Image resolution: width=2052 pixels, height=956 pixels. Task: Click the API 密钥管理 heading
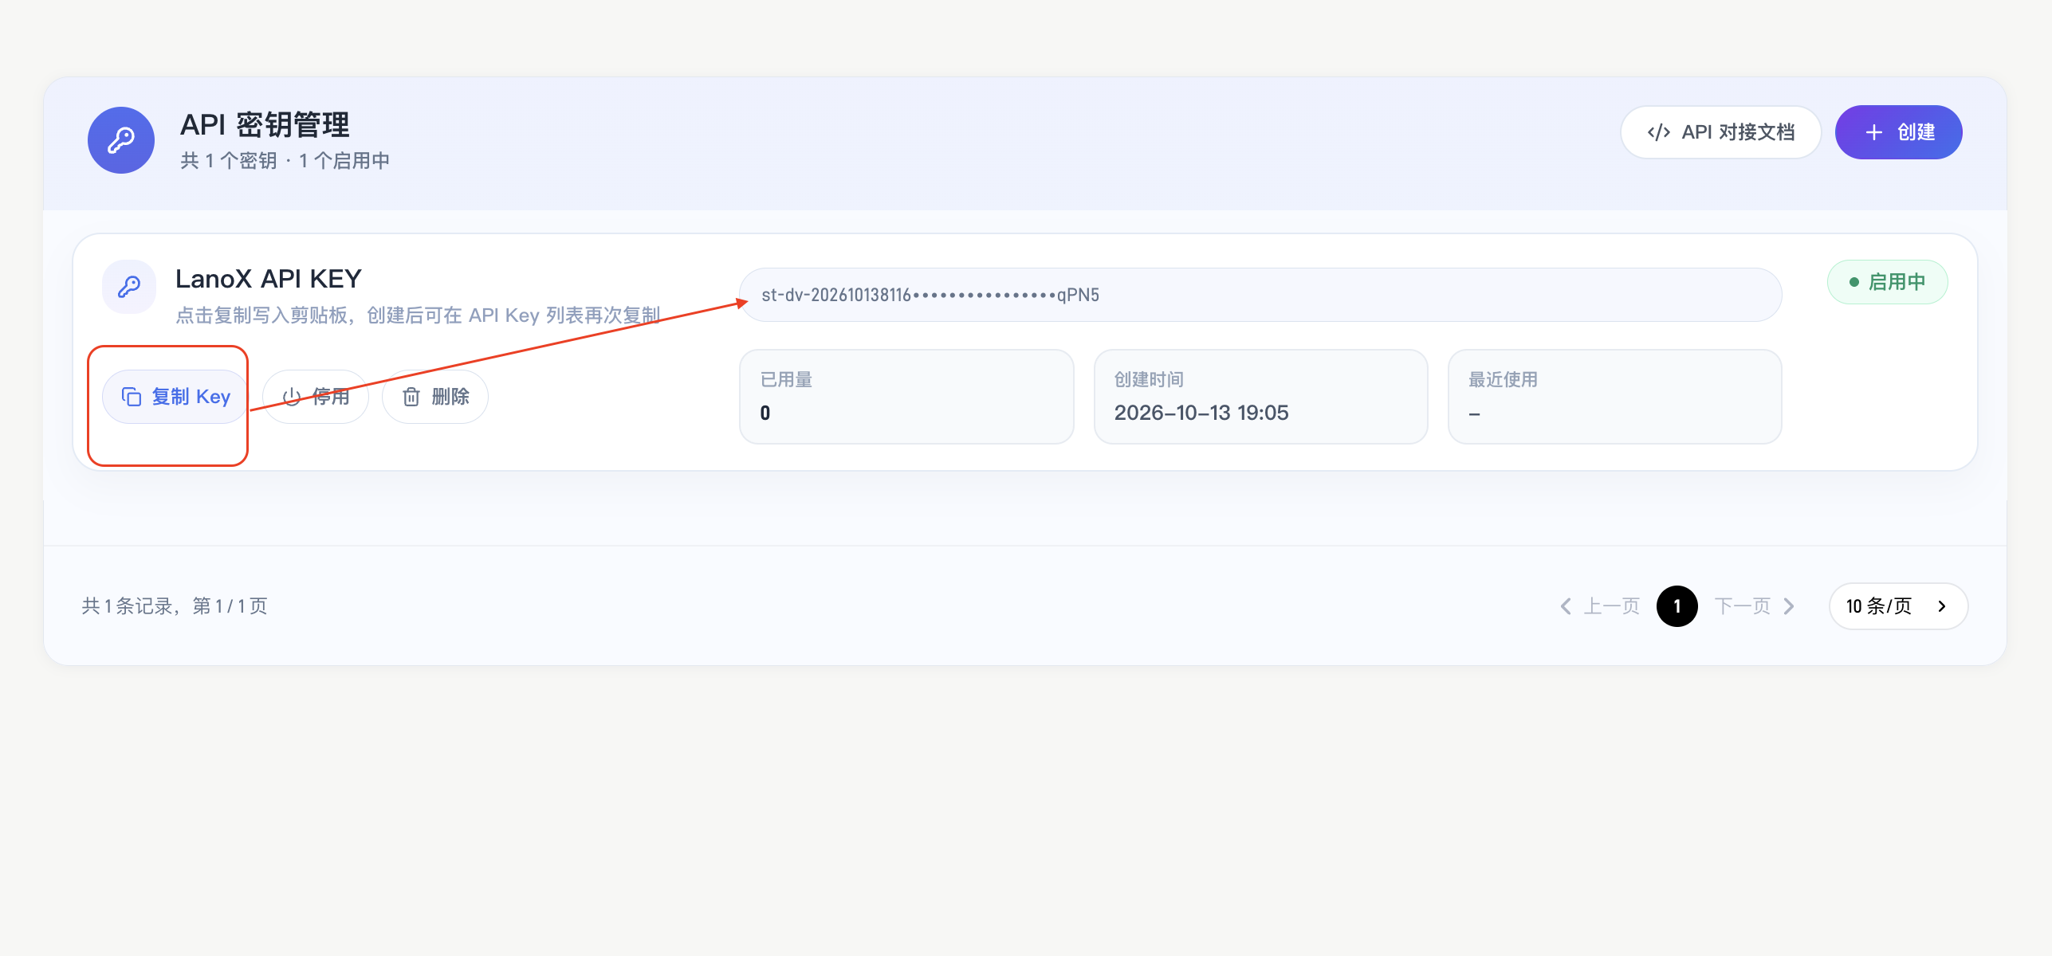click(x=265, y=125)
